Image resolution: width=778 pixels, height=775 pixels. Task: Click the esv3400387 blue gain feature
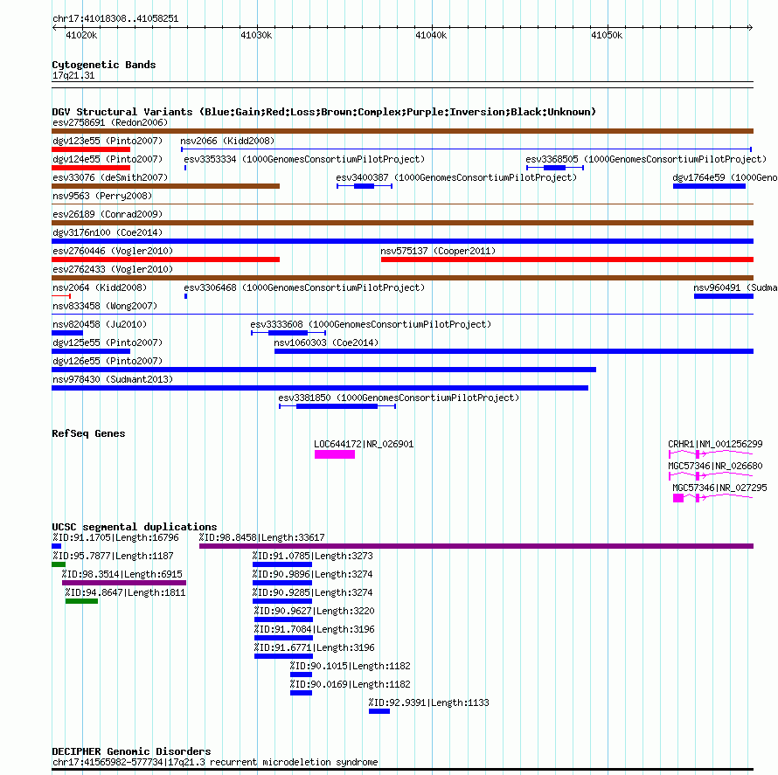[x=365, y=186]
